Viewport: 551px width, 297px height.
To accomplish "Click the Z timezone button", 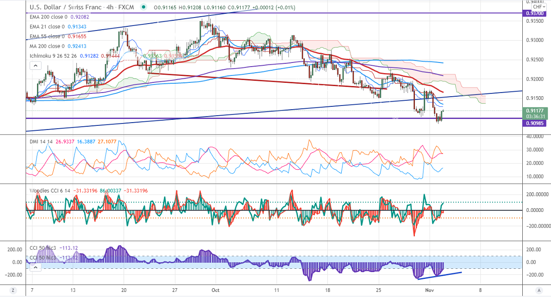I will 13,290.
